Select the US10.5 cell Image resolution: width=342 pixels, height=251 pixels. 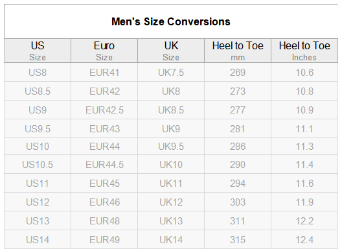[38, 165]
